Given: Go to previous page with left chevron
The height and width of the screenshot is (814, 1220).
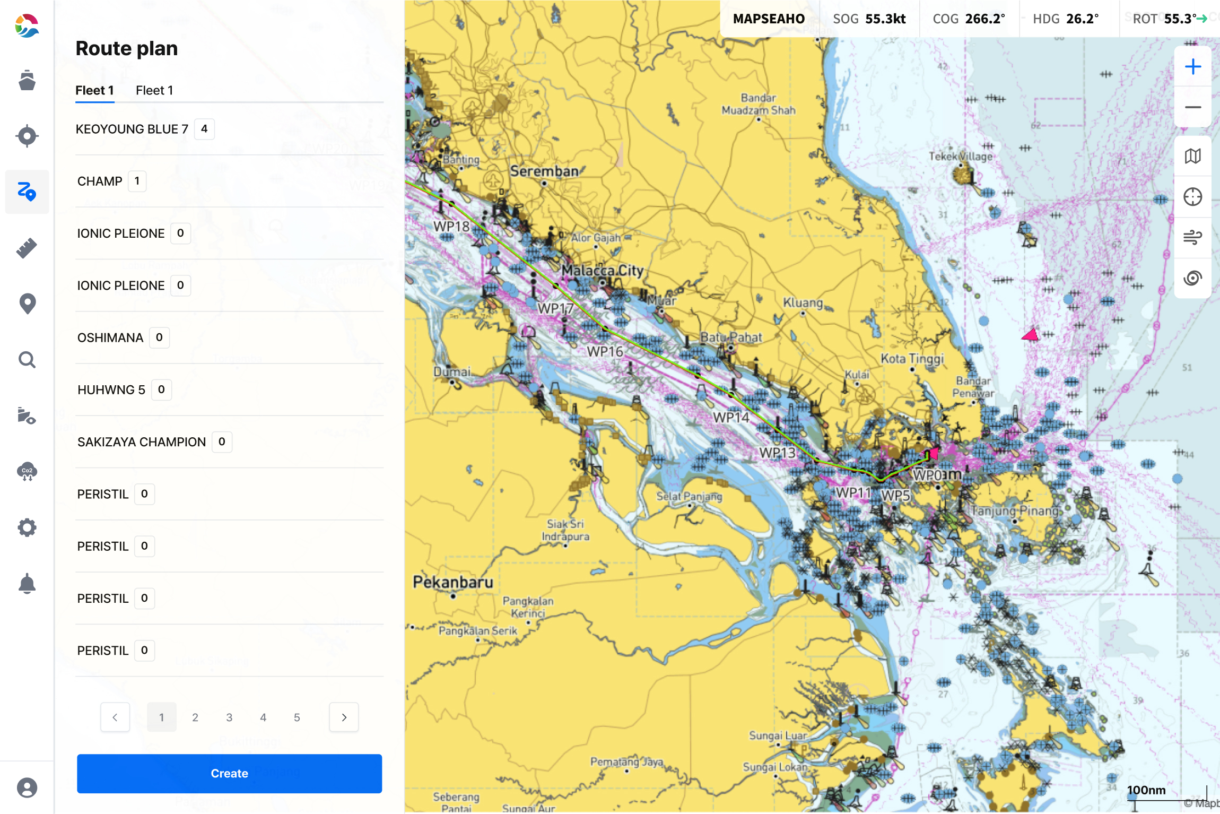Looking at the screenshot, I should (115, 717).
